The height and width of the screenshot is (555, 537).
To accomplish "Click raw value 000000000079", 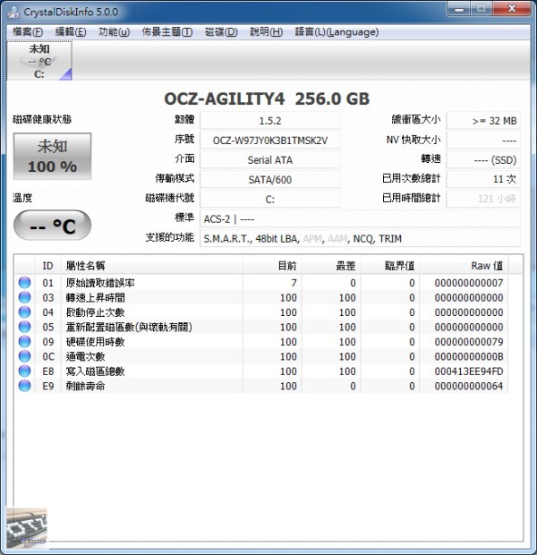I will click(x=469, y=342).
